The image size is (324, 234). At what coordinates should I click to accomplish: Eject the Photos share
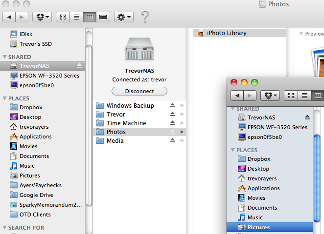coord(173,132)
